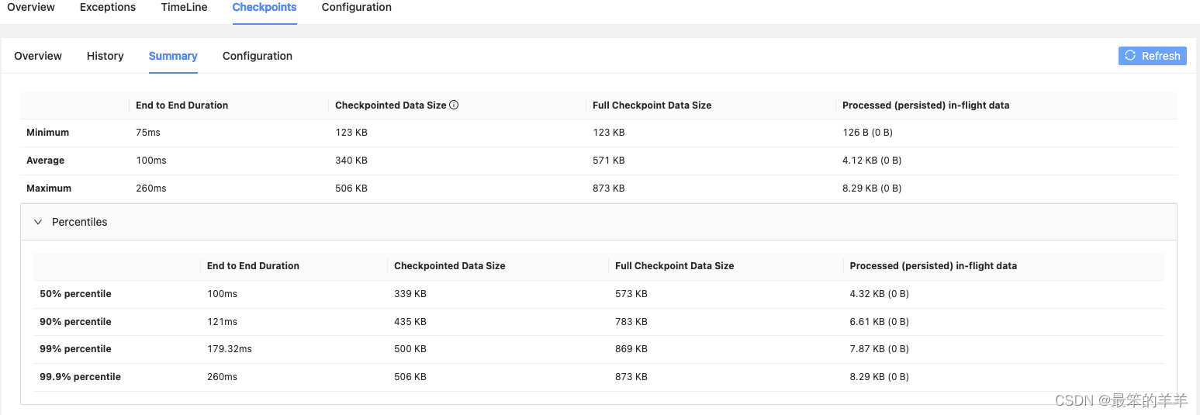Click the 179.32ms duration value

pyautogui.click(x=230, y=349)
